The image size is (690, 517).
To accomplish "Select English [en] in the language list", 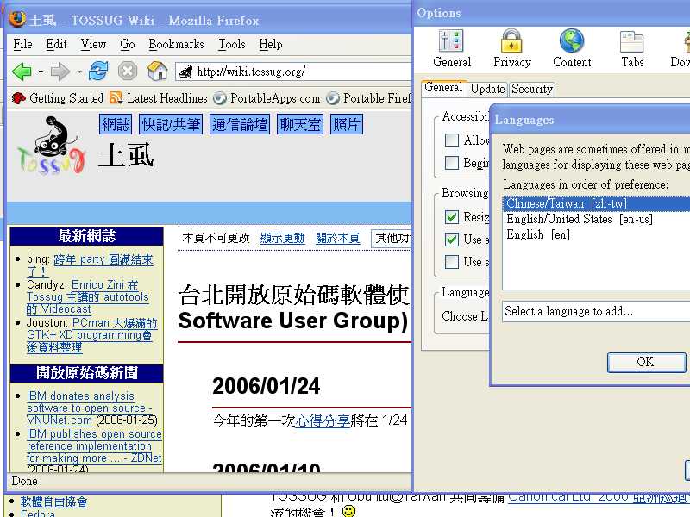I will tap(596, 234).
